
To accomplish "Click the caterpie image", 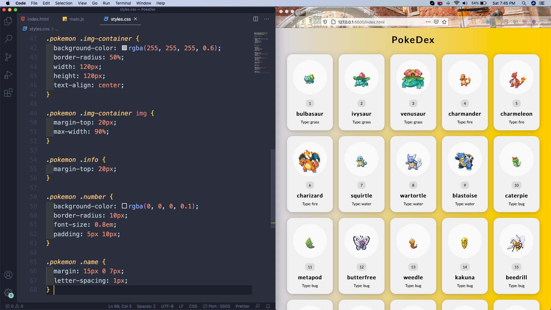I will [517, 162].
